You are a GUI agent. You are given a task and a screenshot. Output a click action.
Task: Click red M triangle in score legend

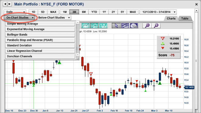(163, 38)
